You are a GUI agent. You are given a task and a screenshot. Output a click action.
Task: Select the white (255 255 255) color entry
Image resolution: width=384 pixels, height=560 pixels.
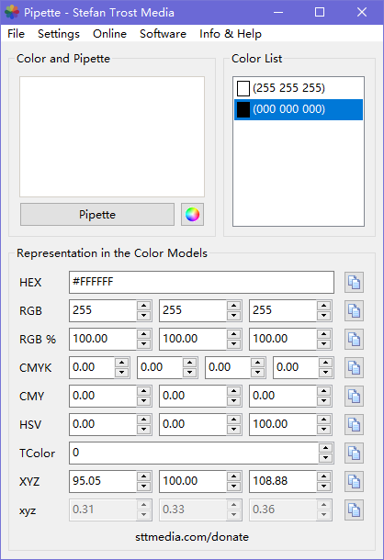point(299,88)
